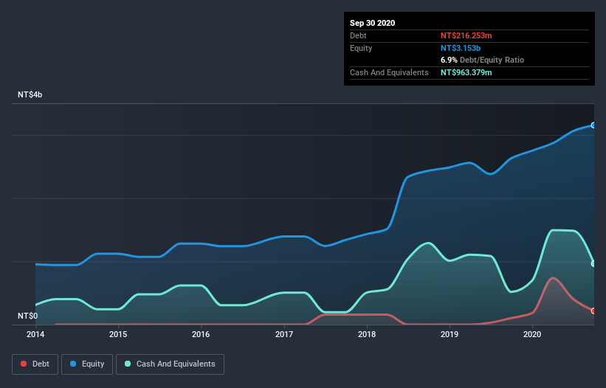Click the NT$216.253m debt value
The height and width of the screenshot is (388, 606).
click(x=466, y=35)
